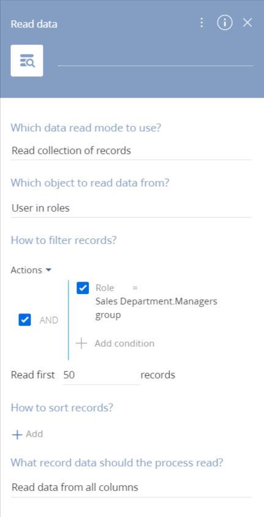The width and height of the screenshot is (264, 517).
Task: Open the Read data from all columns dropdown
Action: [131, 487]
